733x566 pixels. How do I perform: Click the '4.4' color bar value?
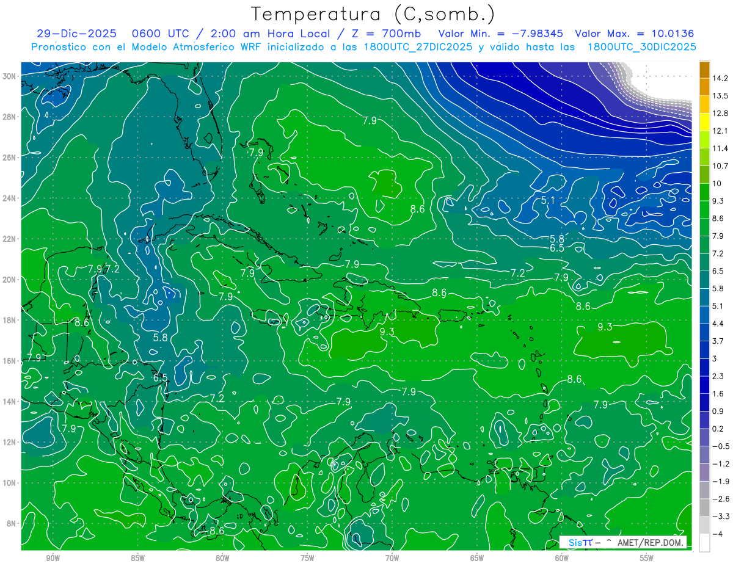point(720,324)
